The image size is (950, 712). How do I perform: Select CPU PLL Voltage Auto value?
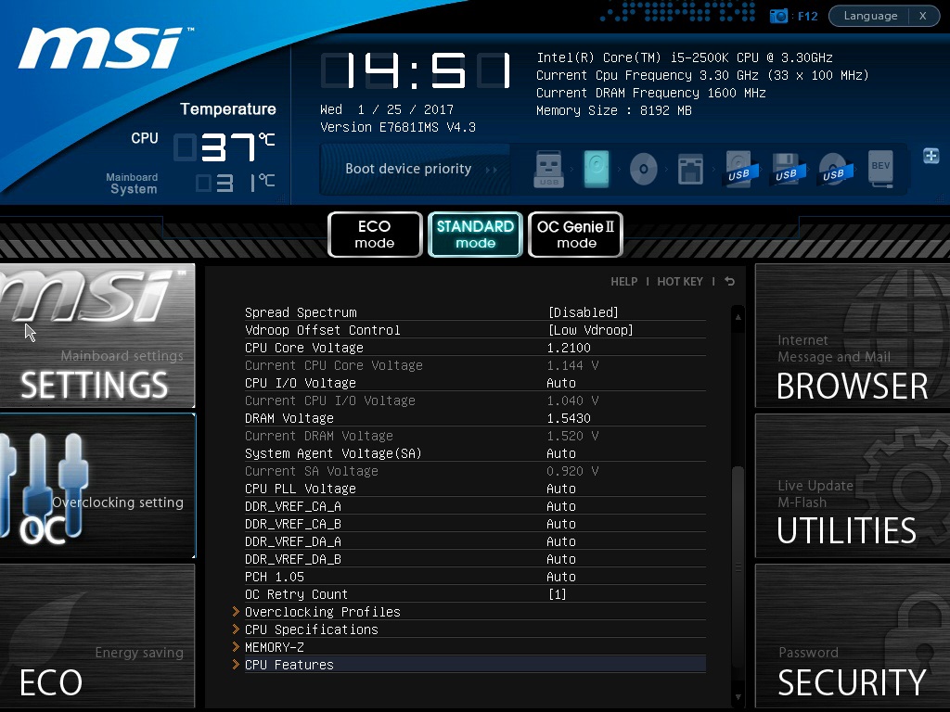(561, 488)
